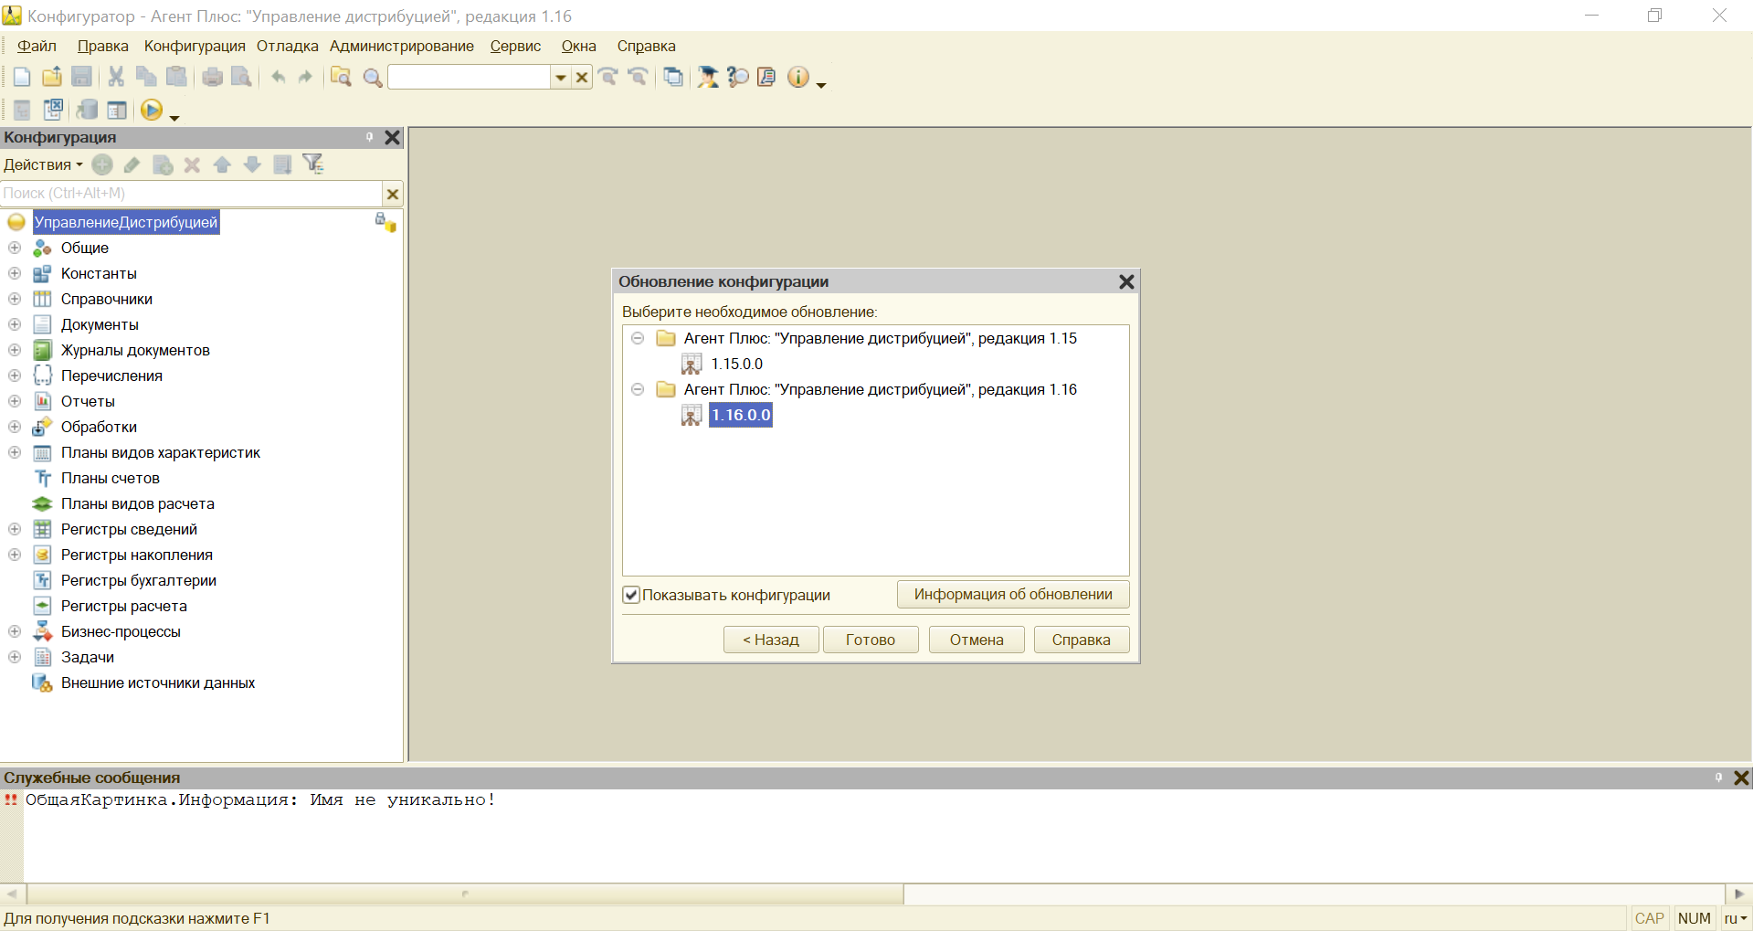Click the Print icon in toolbar

coord(212,78)
